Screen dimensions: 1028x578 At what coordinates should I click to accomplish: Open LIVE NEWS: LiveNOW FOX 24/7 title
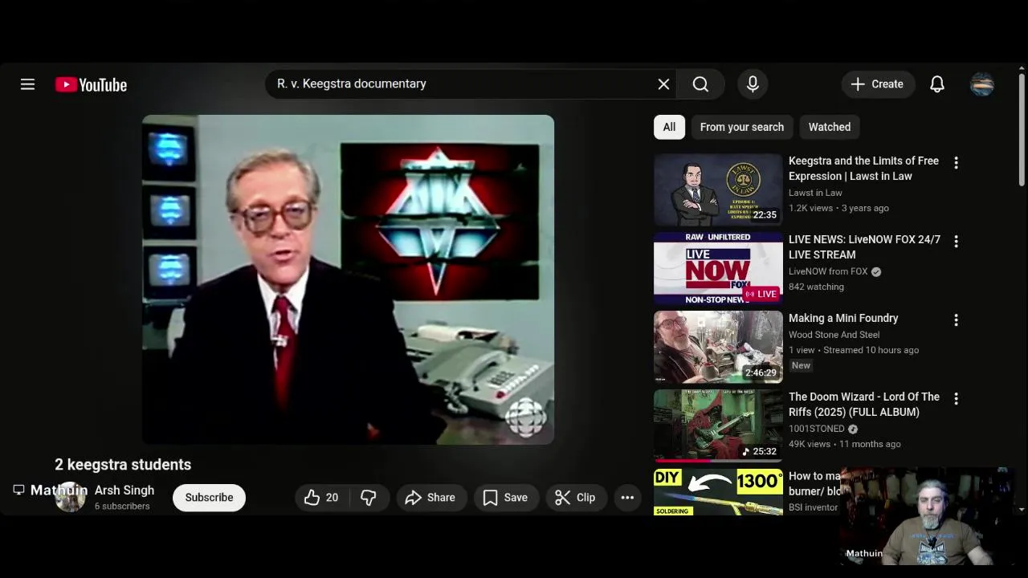click(864, 247)
